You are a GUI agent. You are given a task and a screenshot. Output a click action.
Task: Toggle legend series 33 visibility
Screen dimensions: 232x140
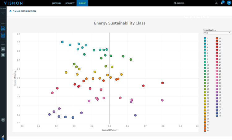tap(218, 38)
